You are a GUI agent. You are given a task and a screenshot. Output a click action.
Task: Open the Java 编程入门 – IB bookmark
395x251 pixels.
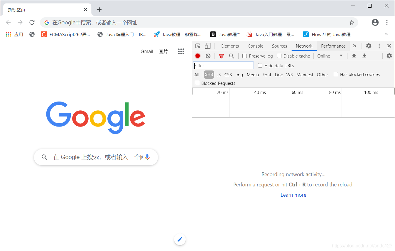point(122,34)
